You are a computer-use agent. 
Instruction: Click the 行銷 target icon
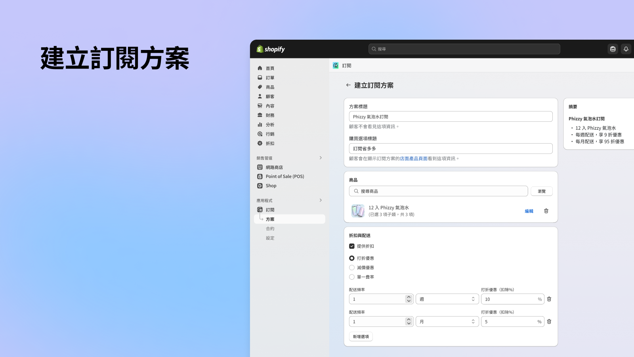coord(260,134)
